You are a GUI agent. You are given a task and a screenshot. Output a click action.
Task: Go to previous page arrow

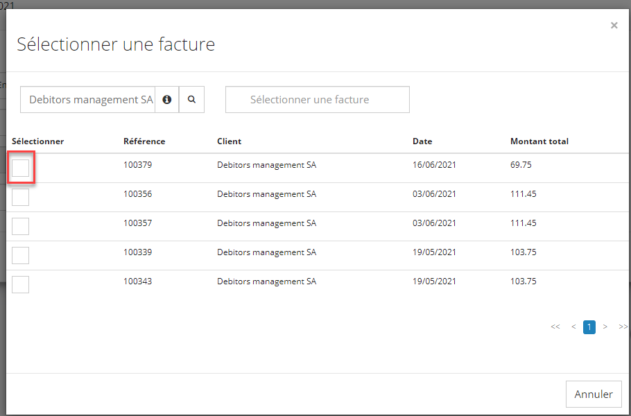(x=573, y=327)
